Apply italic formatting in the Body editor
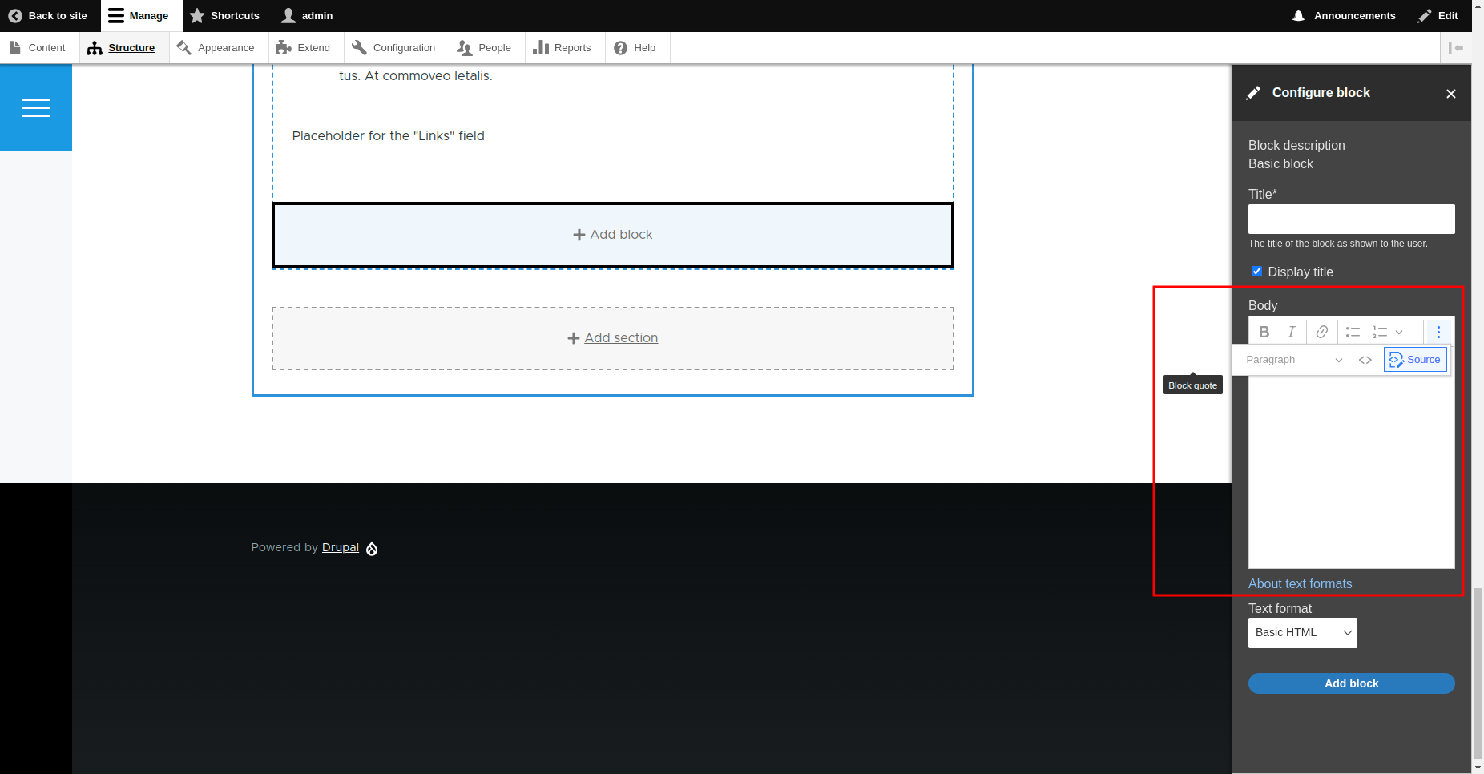1484x774 pixels. click(x=1292, y=331)
